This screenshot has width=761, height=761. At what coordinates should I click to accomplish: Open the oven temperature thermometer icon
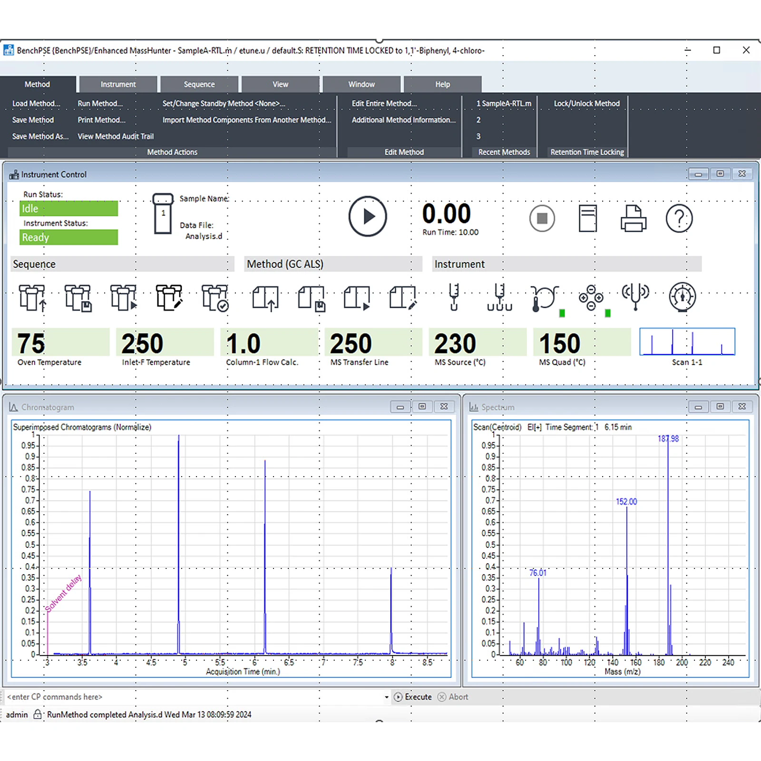coord(544,298)
